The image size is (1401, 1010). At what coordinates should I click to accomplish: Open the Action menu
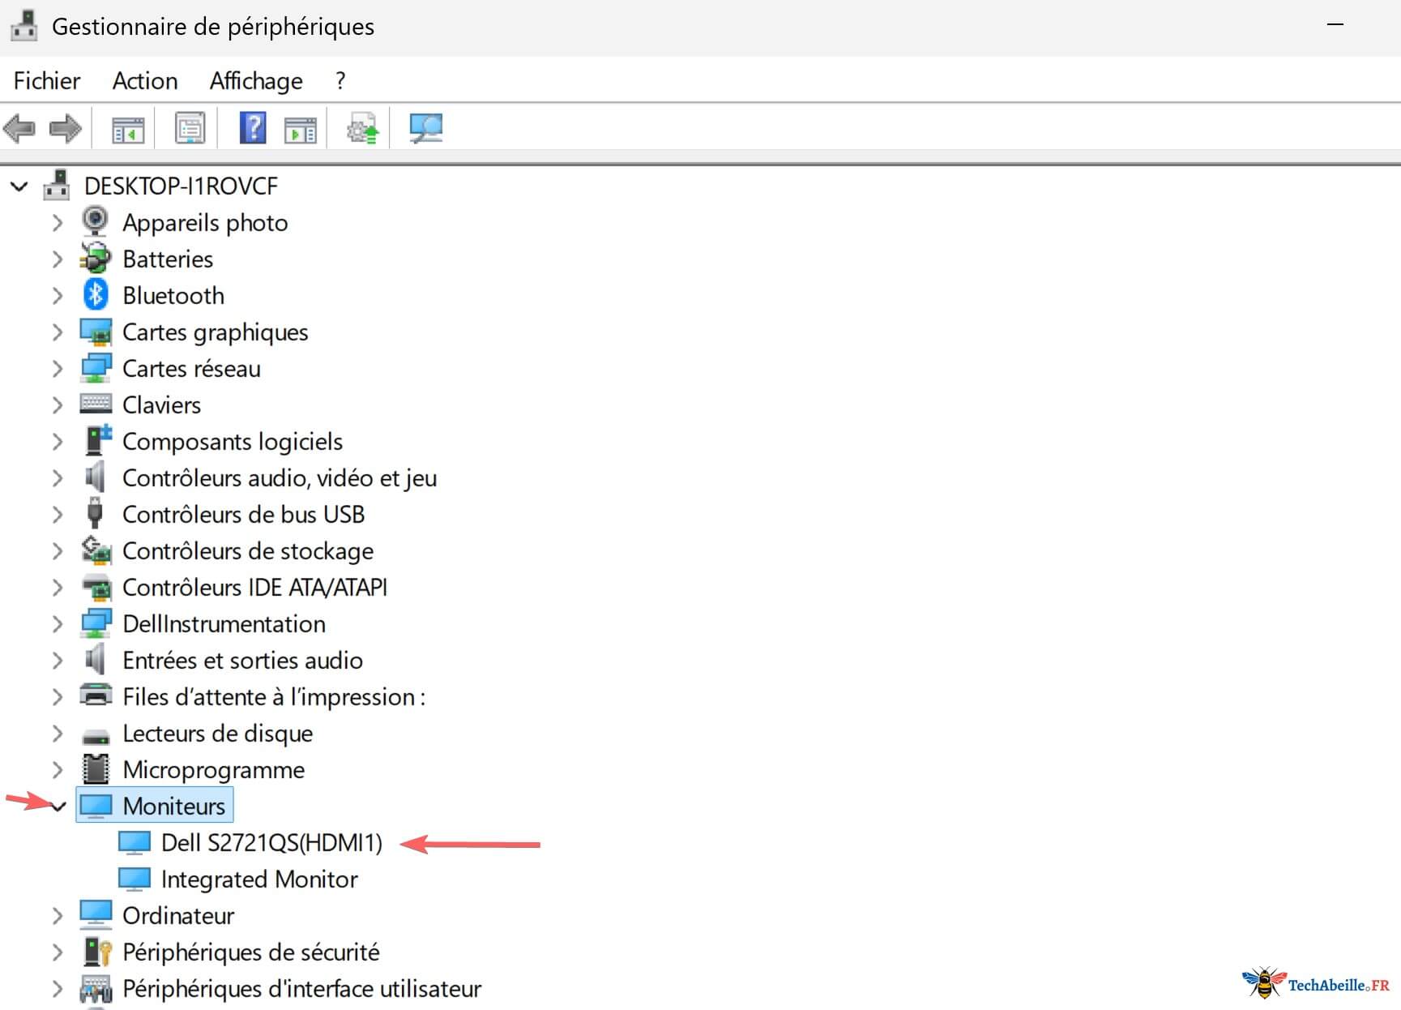coord(145,81)
